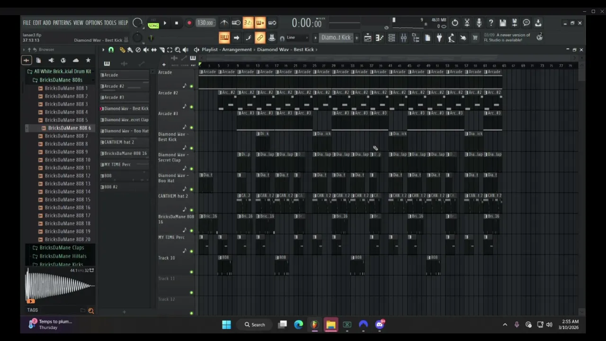Open the playlist options arrow menu

pyautogui.click(x=103, y=50)
